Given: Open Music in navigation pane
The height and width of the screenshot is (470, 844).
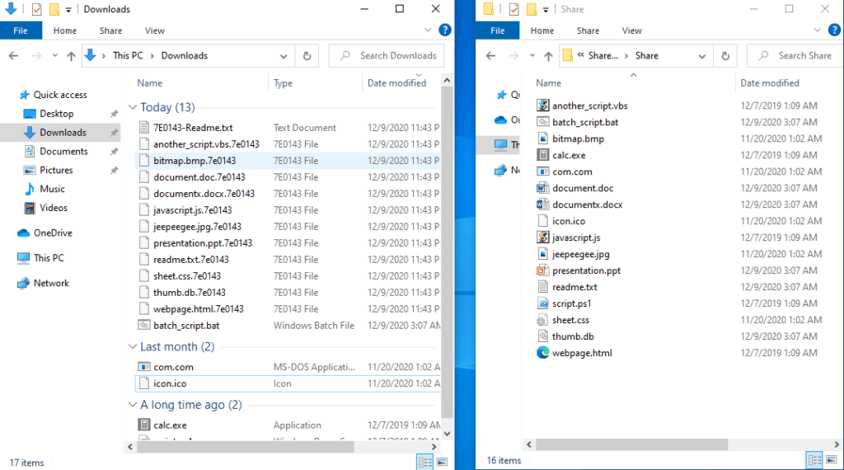Looking at the screenshot, I should tap(52, 189).
